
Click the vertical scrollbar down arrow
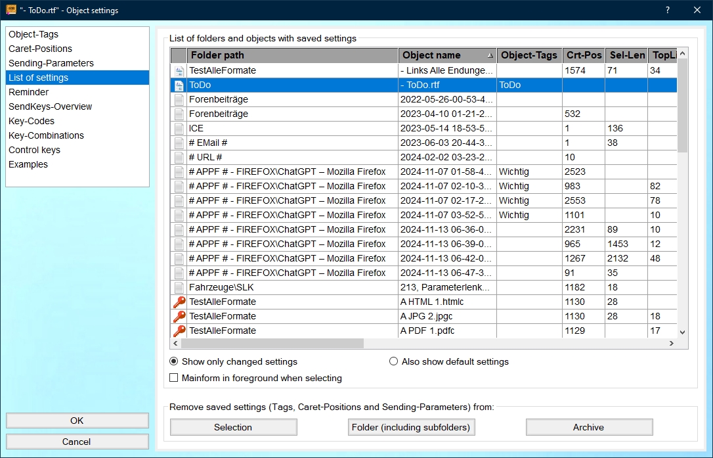pyautogui.click(x=682, y=332)
